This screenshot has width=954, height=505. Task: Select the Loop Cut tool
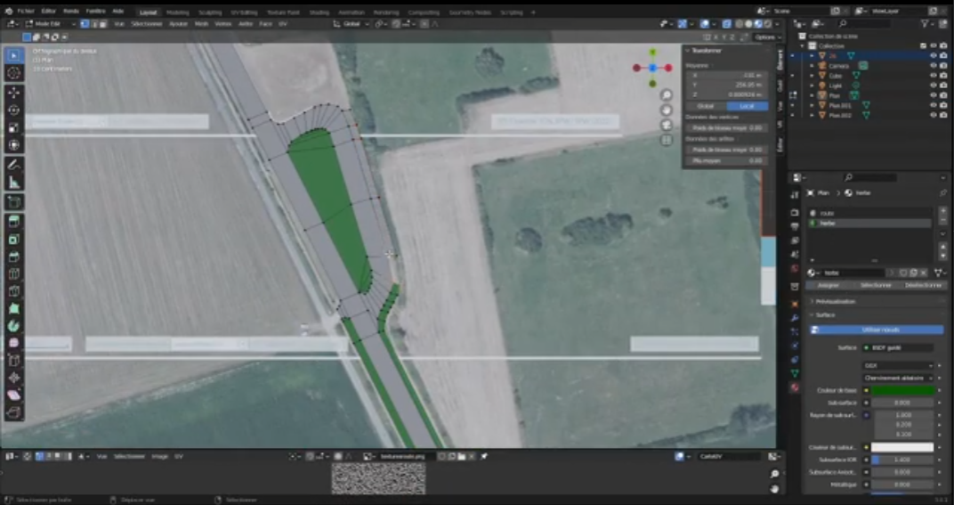click(x=14, y=274)
